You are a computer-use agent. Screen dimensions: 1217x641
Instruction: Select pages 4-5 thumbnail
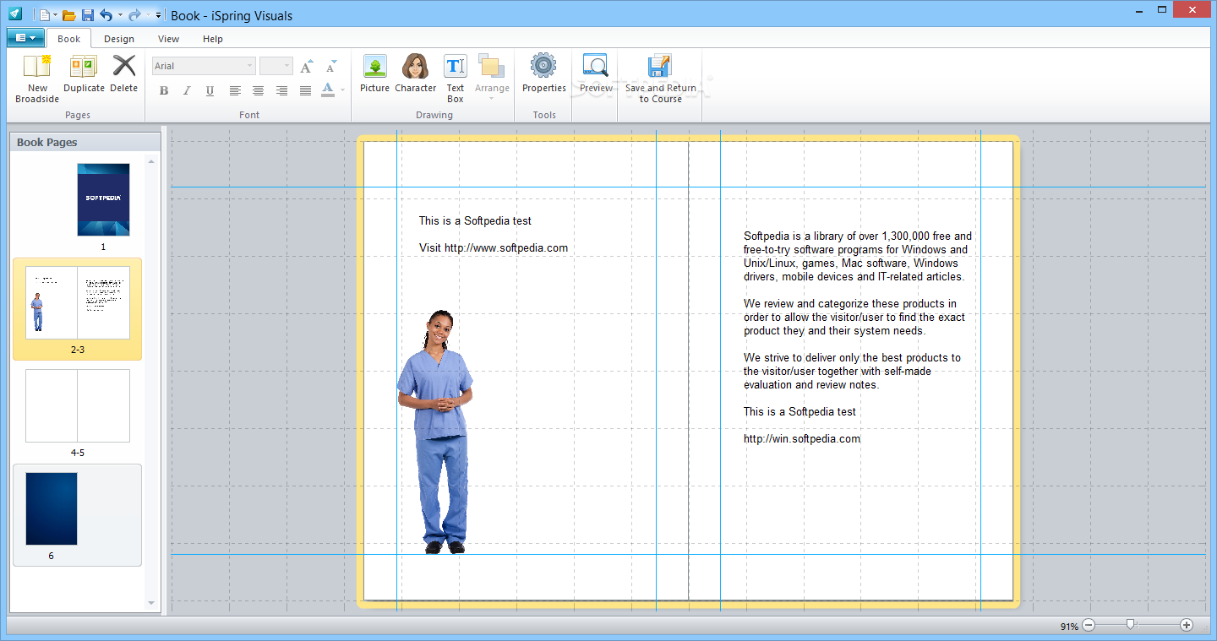77,405
